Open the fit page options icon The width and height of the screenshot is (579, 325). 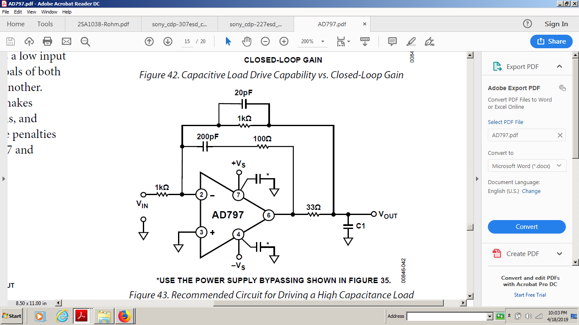[x=343, y=41]
